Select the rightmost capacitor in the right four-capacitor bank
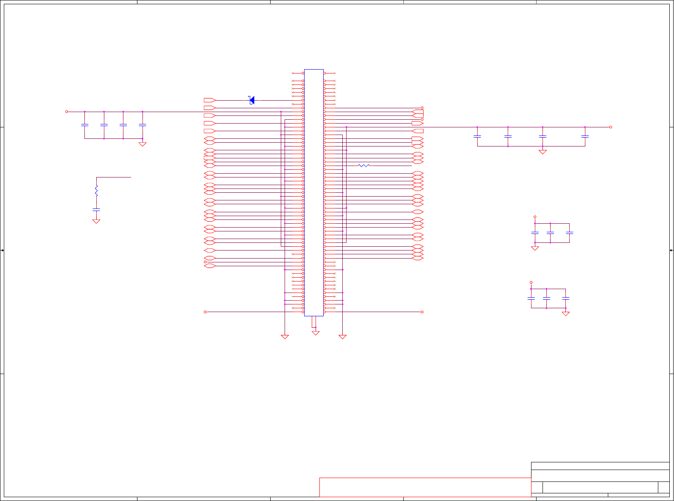This screenshot has height=501, width=674. (585, 137)
